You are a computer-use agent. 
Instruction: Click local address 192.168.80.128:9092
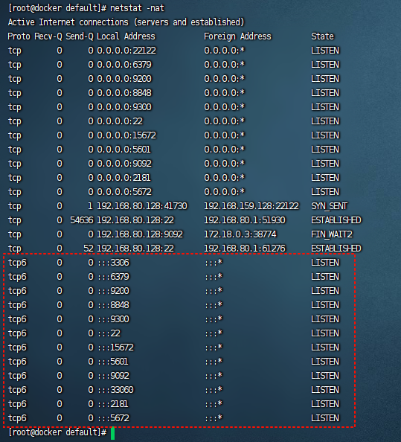click(140, 234)
